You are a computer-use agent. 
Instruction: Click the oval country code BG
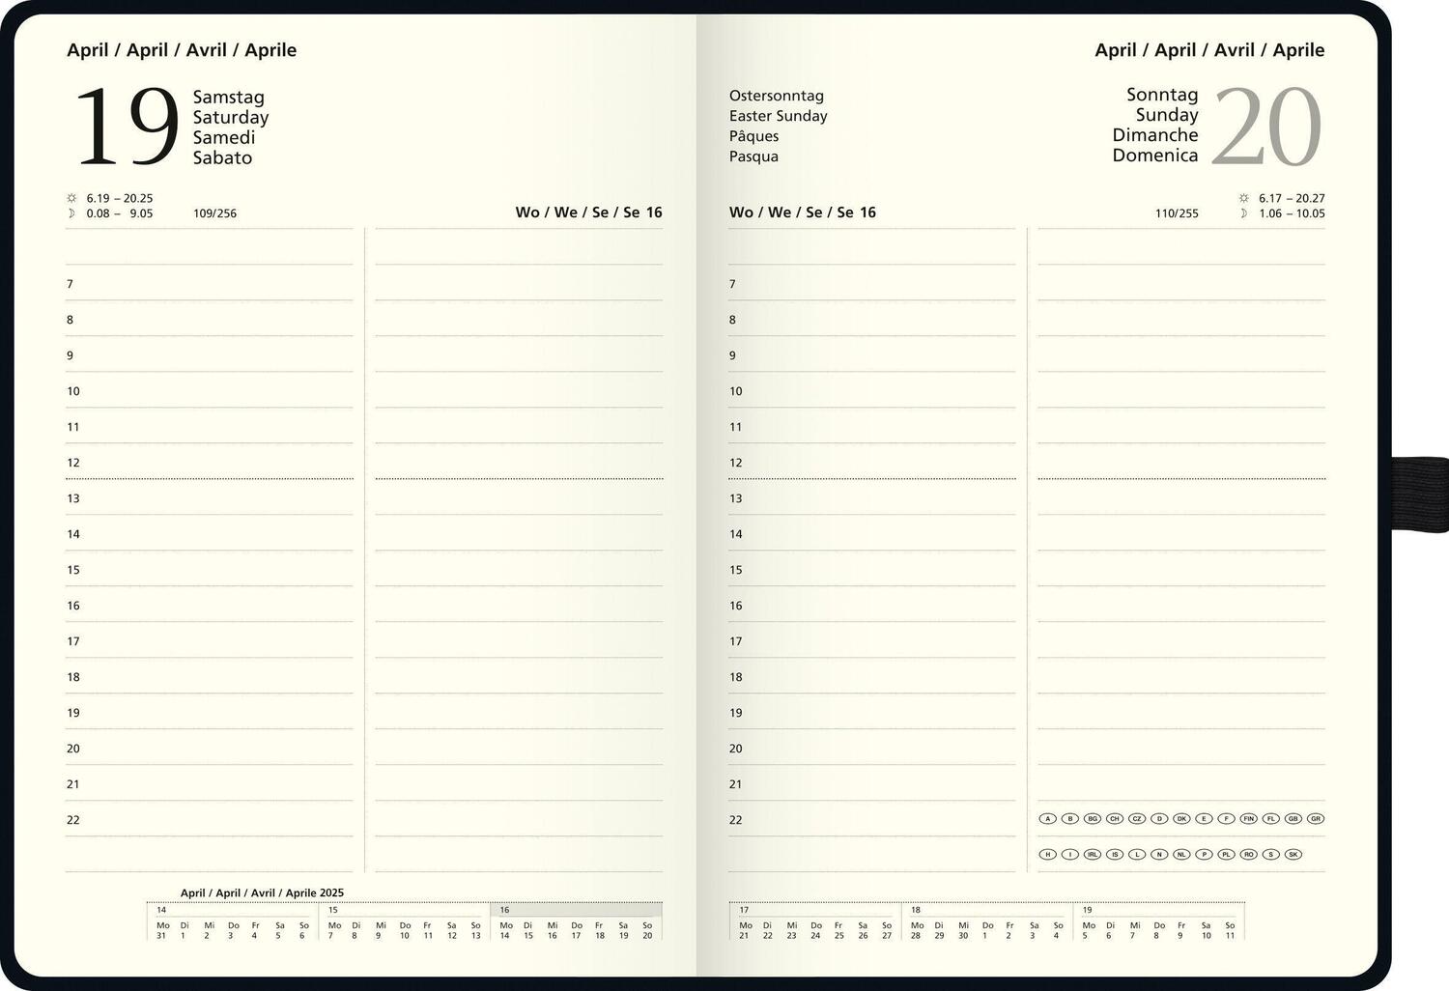click(1093, 819)
